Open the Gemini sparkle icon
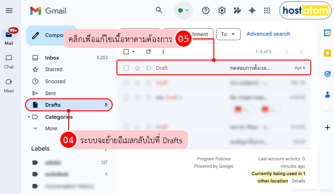Viewport: 334px width, 194px height. click(252, 10)
